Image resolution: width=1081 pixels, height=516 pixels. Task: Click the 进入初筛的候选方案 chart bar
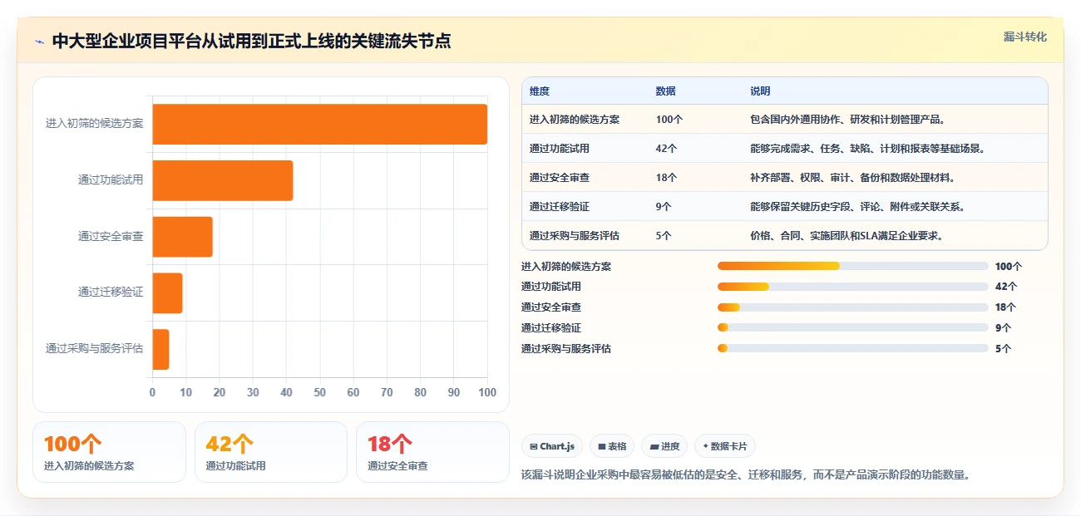coord(319,124)
